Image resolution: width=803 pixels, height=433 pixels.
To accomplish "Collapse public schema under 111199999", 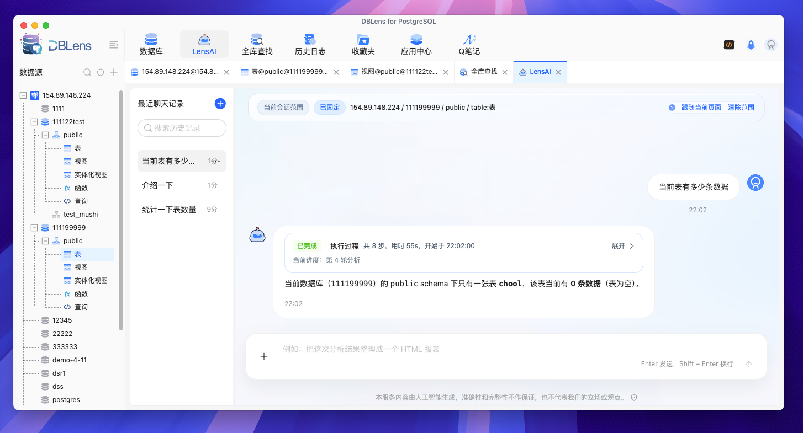I will [45, 241].
